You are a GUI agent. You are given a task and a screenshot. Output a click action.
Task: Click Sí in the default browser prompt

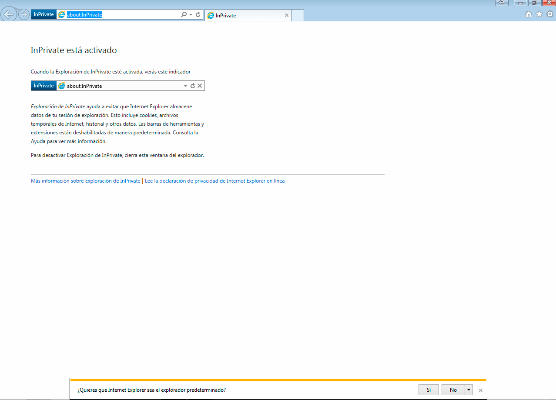coord(429,390)
